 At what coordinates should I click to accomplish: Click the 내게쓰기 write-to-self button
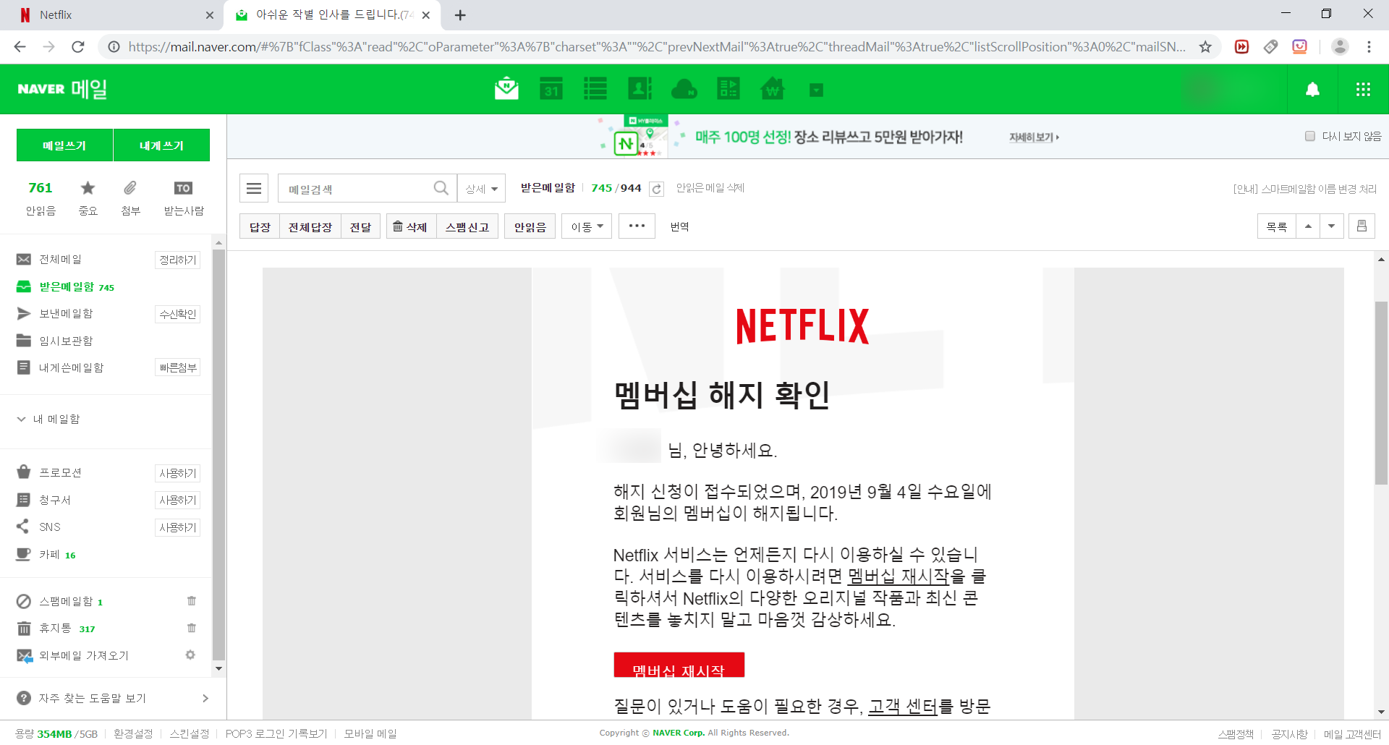pyautogui.click(x=161, y=145)
